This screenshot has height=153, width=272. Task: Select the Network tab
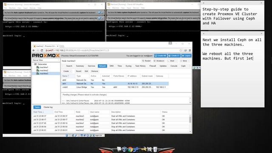pos(102,66)
